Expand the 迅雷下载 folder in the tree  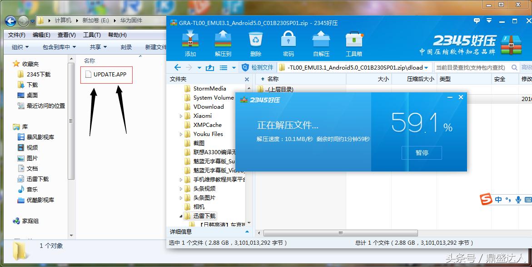(x=180, y=216)
